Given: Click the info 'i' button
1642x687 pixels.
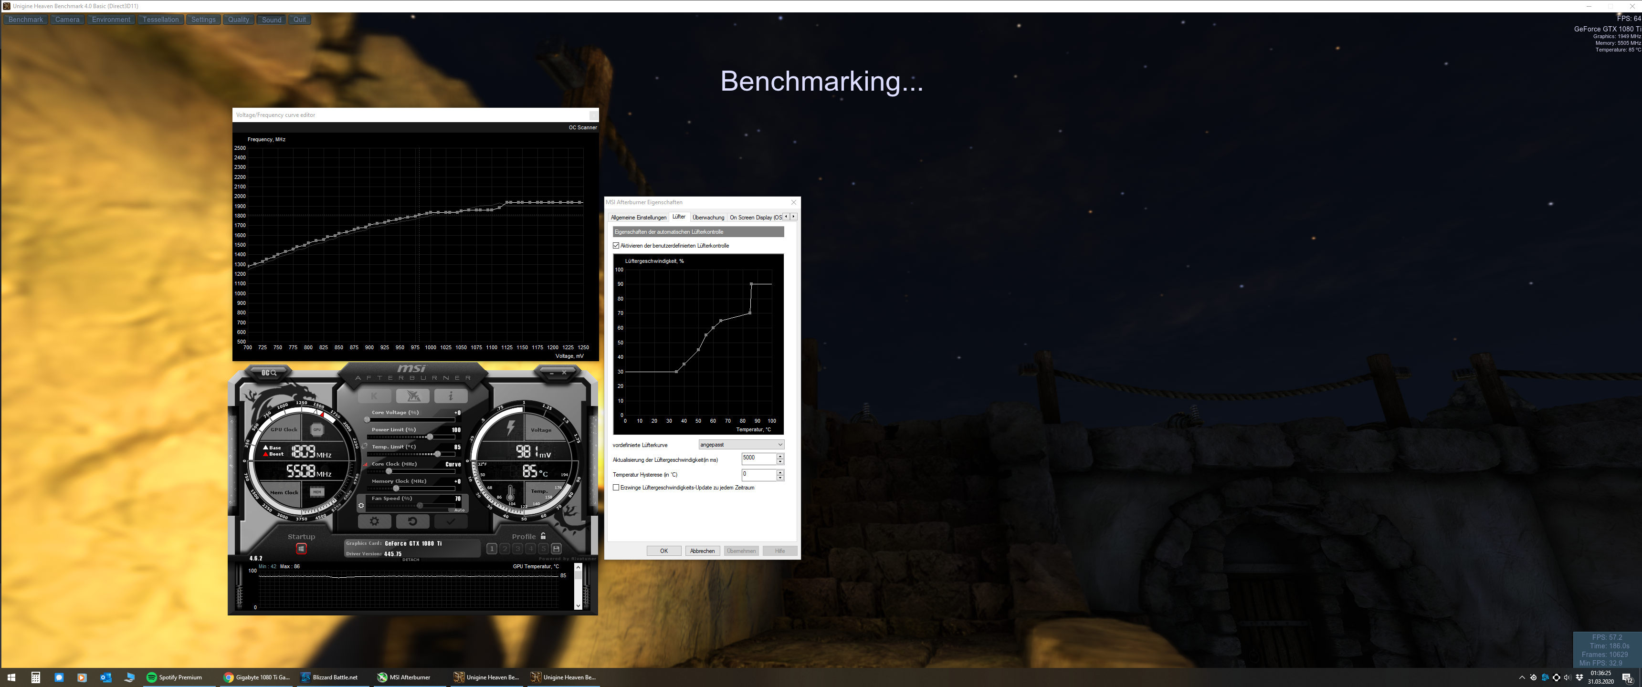Looking at the screenshot, I should (x=451, y=396).
